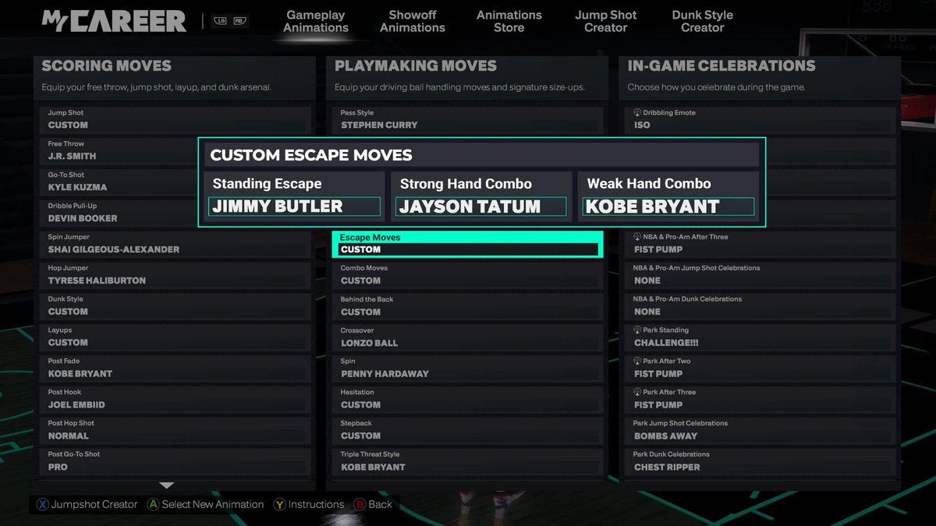Open the Gameplay Animations tab
This screenshot has height=526, width=936.
click(x=316, y=21)
